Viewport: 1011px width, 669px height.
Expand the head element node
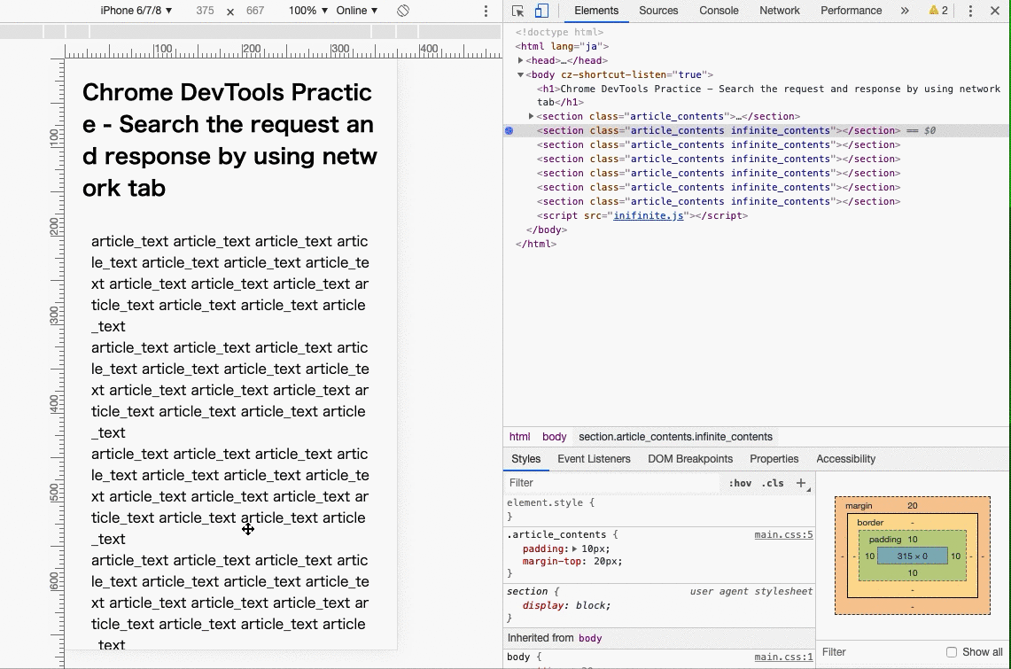click(521, 60)
